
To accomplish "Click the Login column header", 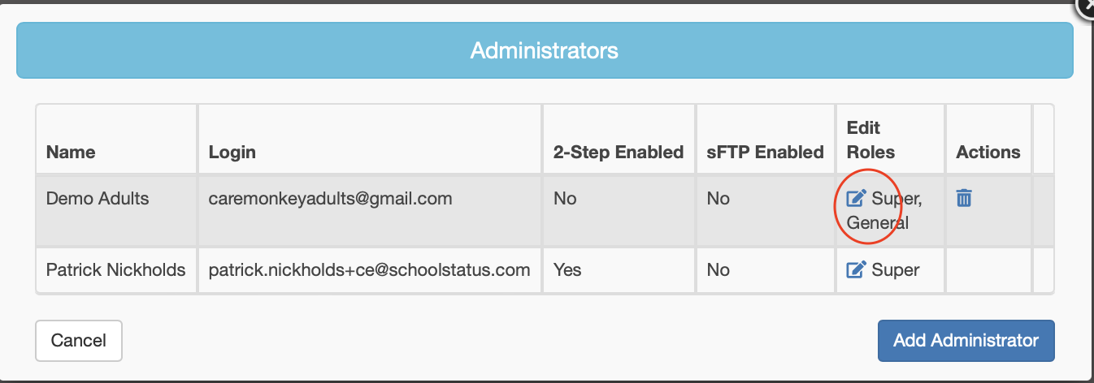I will [232, 152].
